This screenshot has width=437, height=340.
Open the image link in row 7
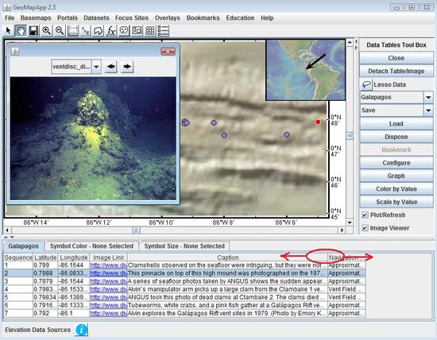(108, 313)
